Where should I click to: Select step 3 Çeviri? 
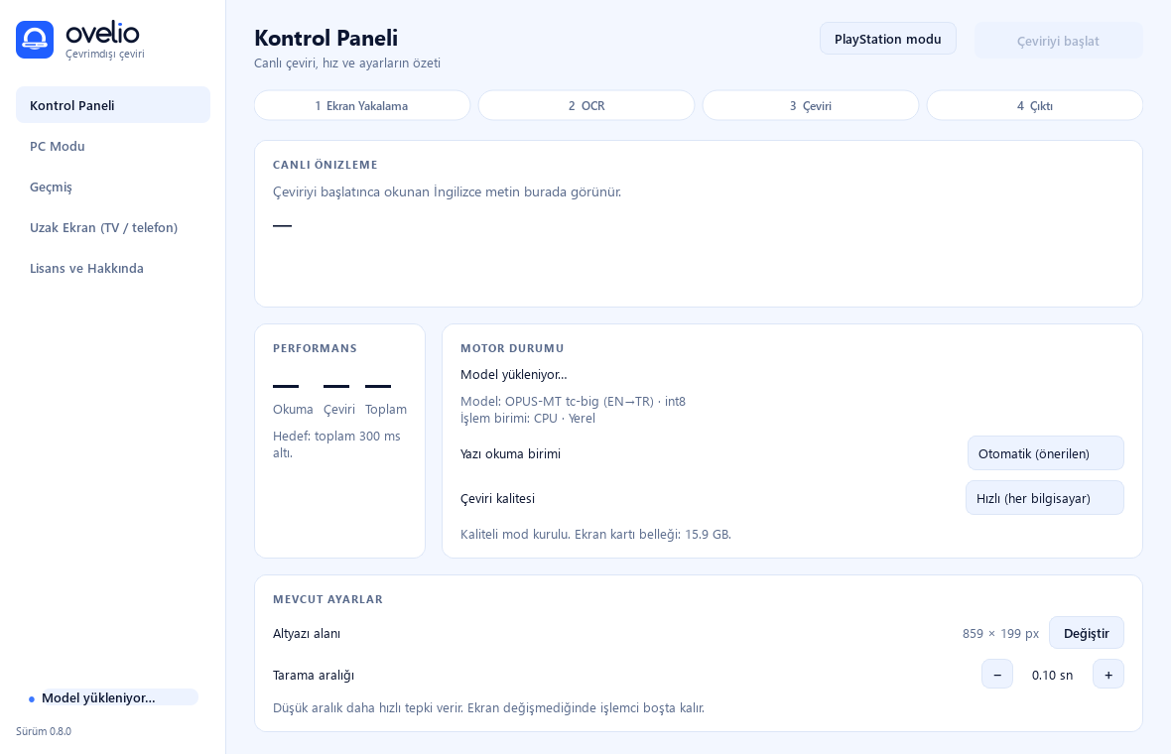811,106
